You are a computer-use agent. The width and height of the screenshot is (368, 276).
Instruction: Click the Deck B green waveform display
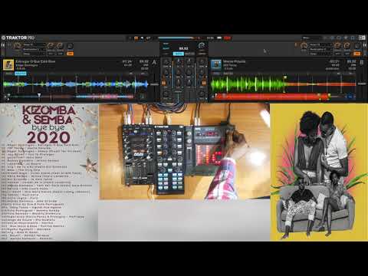pyautogui.click(x=284, y=84)
